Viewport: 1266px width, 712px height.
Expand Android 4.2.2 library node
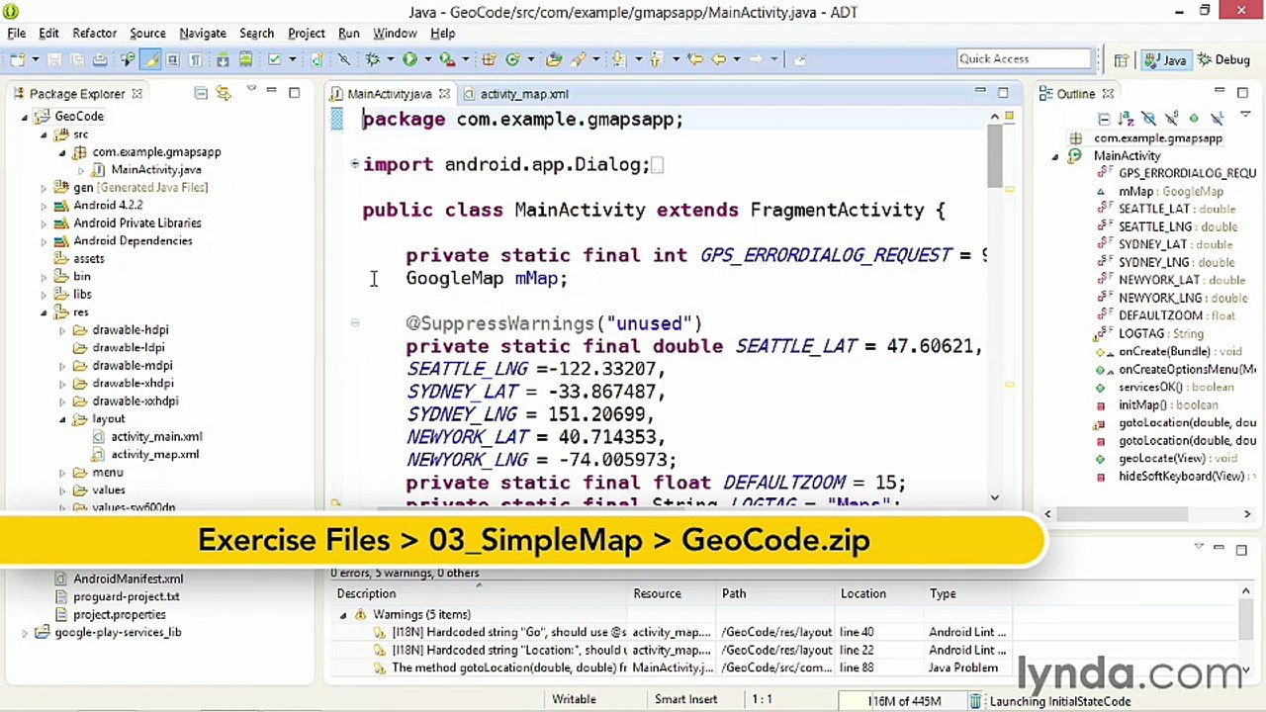pyautogui.click(x=44, y=206)
